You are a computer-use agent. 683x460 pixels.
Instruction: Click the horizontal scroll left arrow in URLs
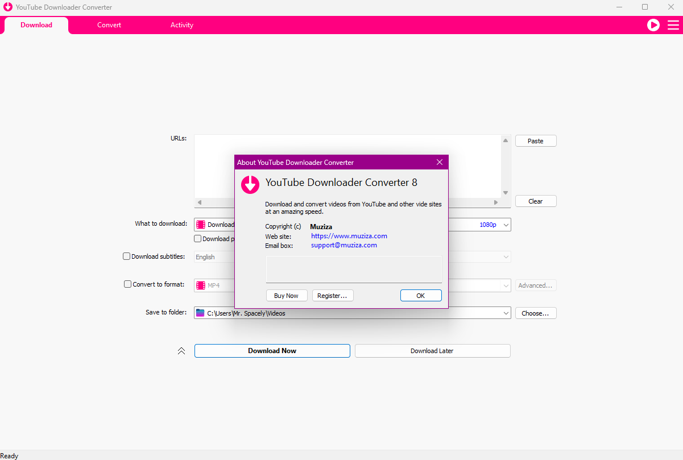point(199,202)
